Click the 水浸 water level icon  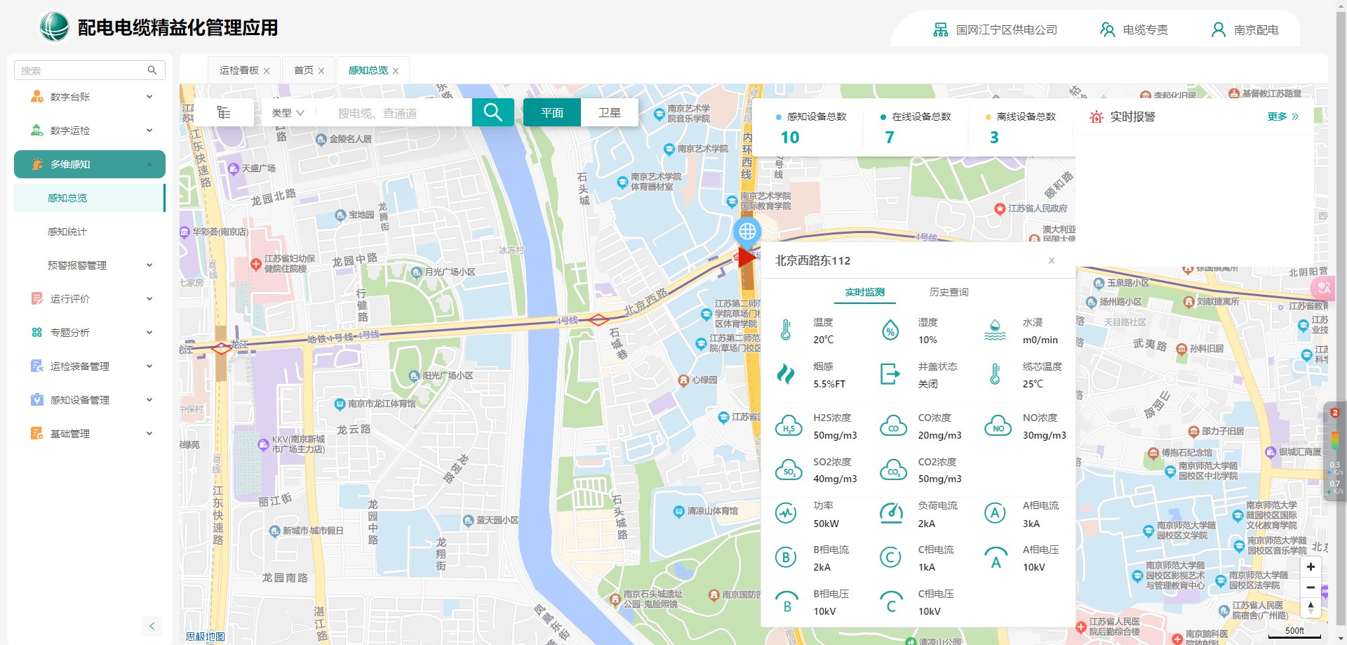click(x=995, y=330)
